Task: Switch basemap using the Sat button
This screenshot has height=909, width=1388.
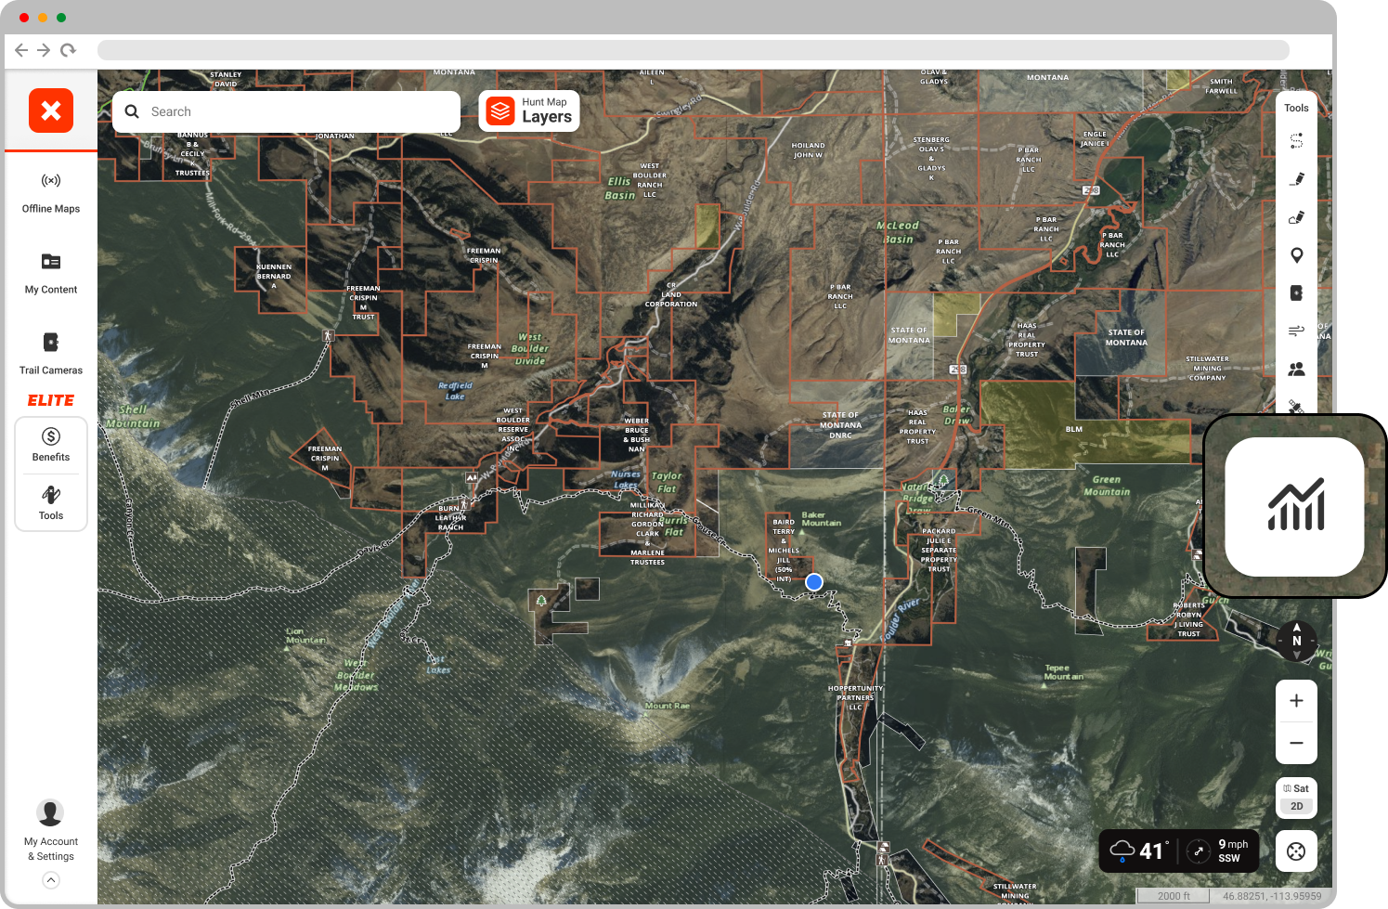Action: [x=1297, y=788]
